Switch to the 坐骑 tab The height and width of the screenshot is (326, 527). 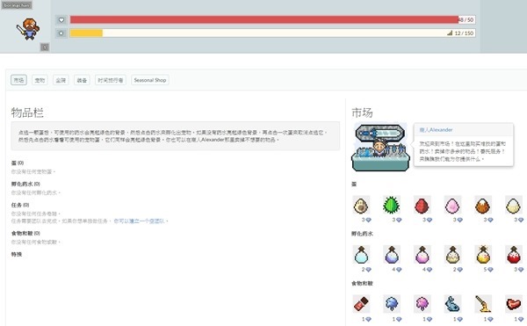[x=61, y=80]
